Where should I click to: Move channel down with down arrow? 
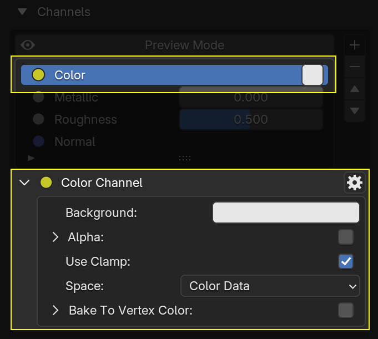pyautogui.click(x=355, y=111)
